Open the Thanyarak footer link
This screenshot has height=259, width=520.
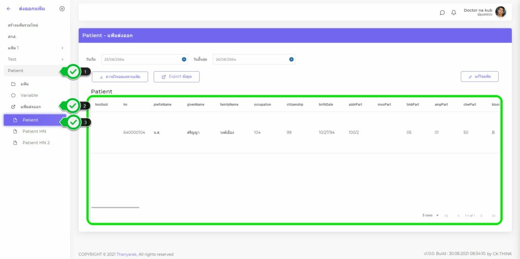tap(127, 254)
